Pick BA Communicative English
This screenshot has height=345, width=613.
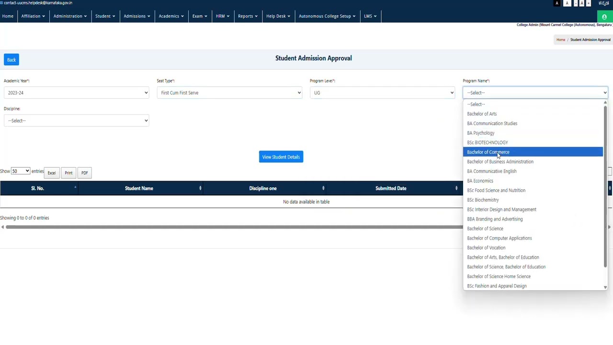pos(533,172)
